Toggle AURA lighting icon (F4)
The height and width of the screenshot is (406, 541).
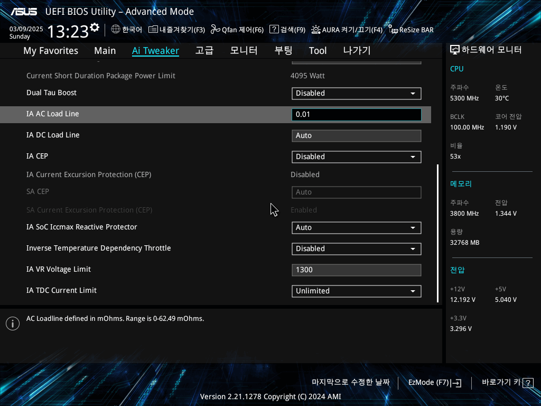pos(316,30)
